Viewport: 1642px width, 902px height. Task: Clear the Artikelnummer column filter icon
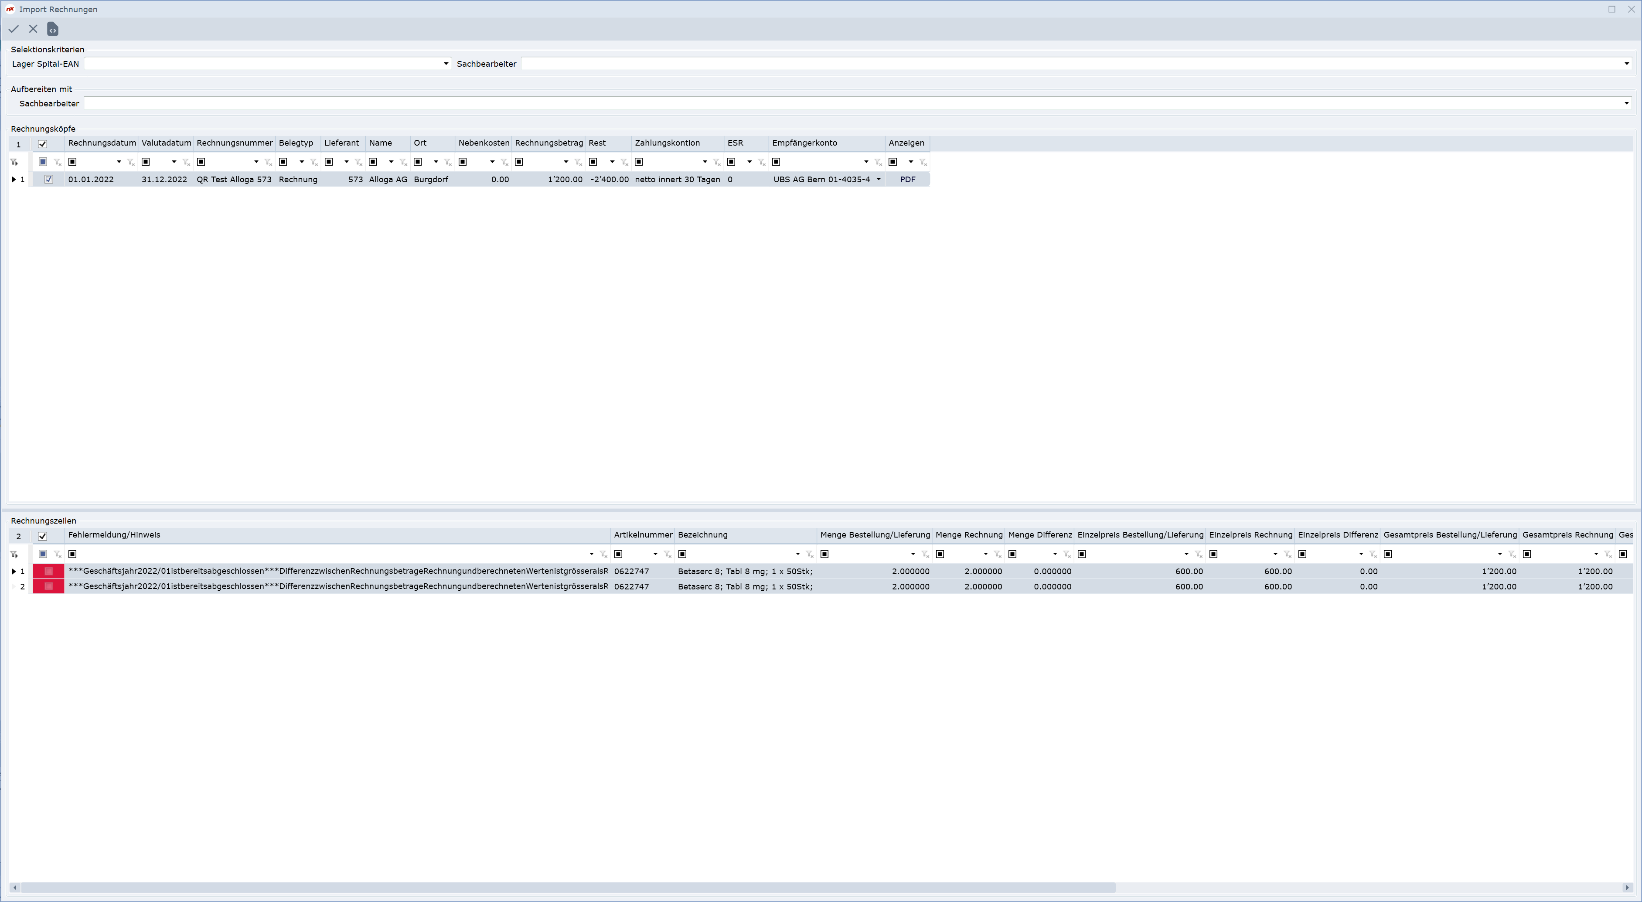[668, 554]
